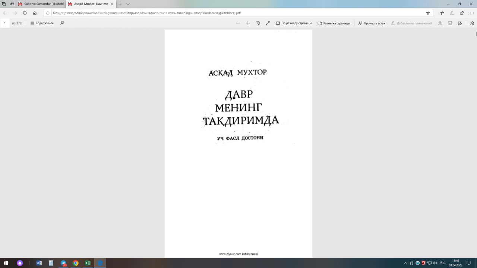Rotate the PDF page clockwise

pos(258,23)
